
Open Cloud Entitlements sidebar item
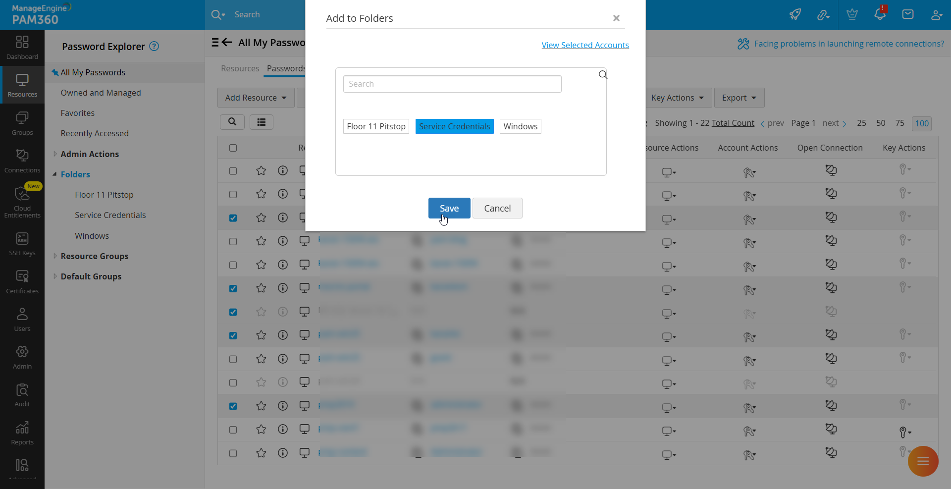[22, 202]
